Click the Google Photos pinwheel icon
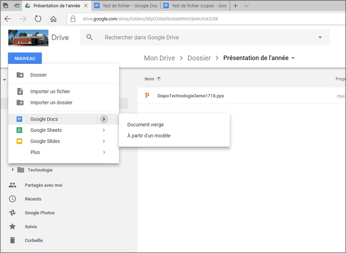This screenshot has width=346, height=253. click(x=12, y=213)
